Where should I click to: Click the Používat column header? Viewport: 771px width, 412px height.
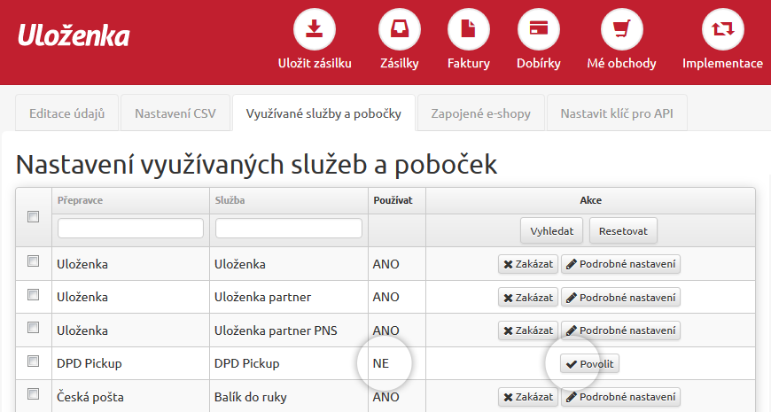click(x=393, y=200)
